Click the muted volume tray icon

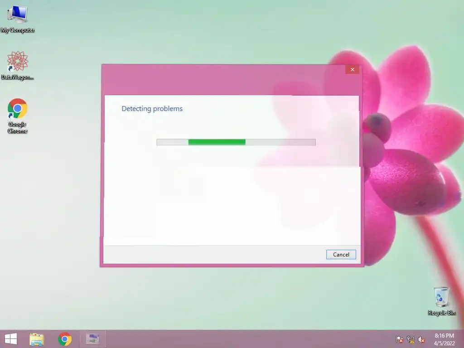(x=421, y=339)
